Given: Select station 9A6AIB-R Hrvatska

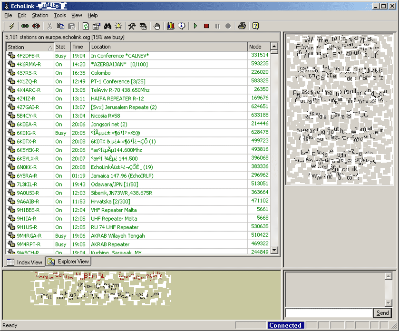Looking at the screenshot, I should 138,202.
